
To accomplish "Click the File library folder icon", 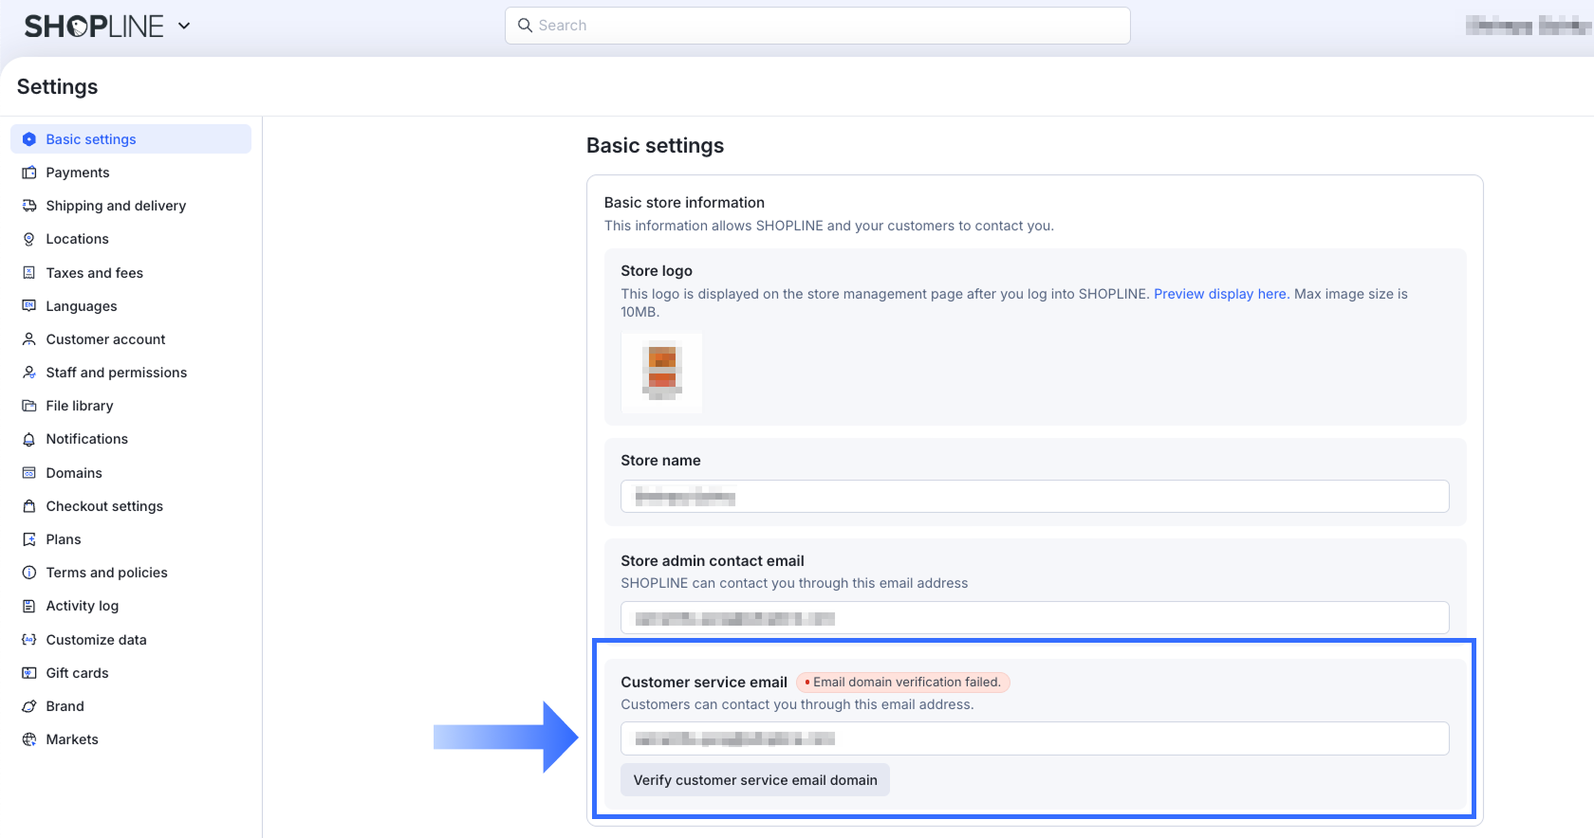I will point(29,406).
